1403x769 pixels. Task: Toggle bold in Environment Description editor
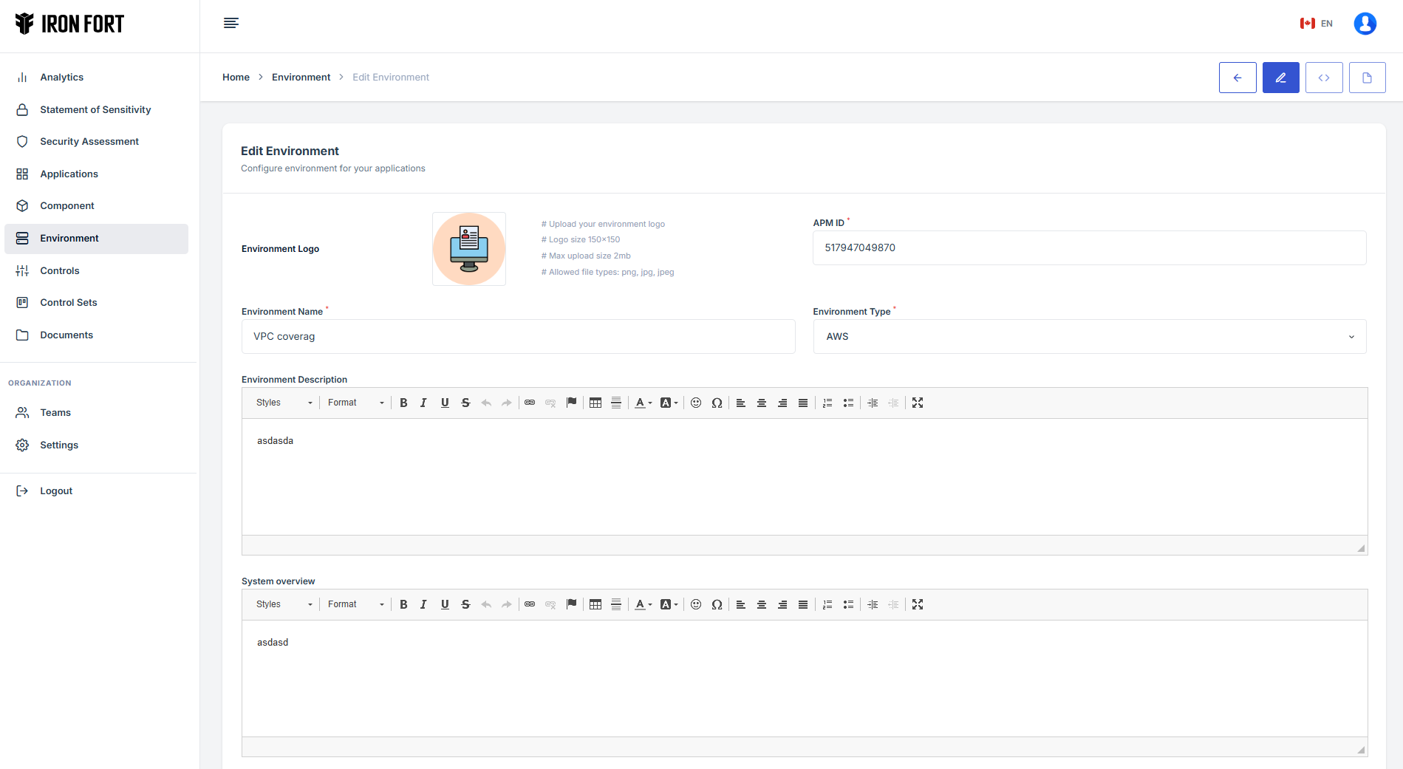click(403, 403)
